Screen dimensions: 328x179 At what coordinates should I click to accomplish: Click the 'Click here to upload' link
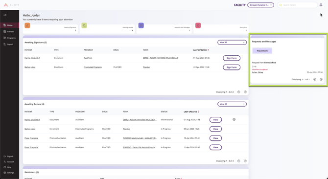pos(260,69)
